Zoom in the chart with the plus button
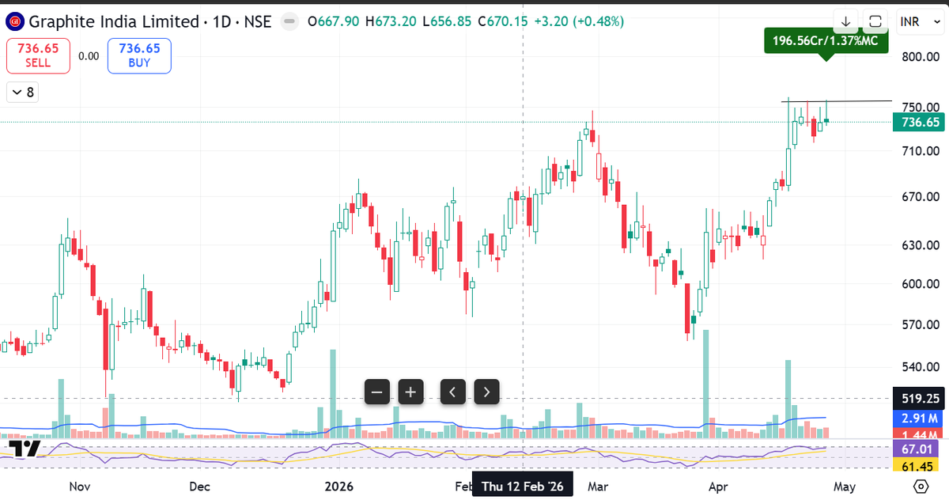This screenshot has width=949, height=500. 410,391
